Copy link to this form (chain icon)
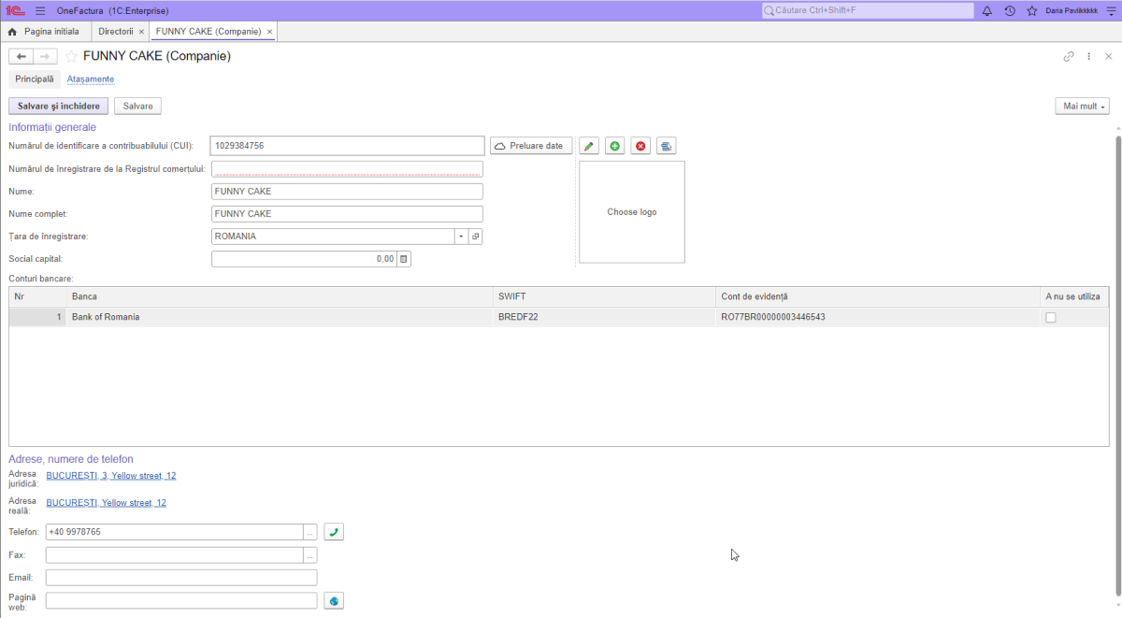The height and width of the screenshot is (618, 1122). click(1069, 56)
